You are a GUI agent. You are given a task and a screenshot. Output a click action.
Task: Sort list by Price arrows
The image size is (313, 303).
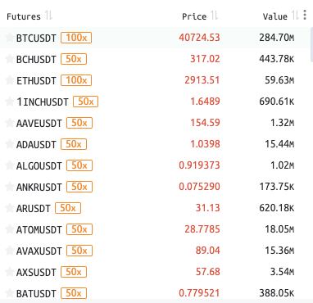tap(215, 16)
